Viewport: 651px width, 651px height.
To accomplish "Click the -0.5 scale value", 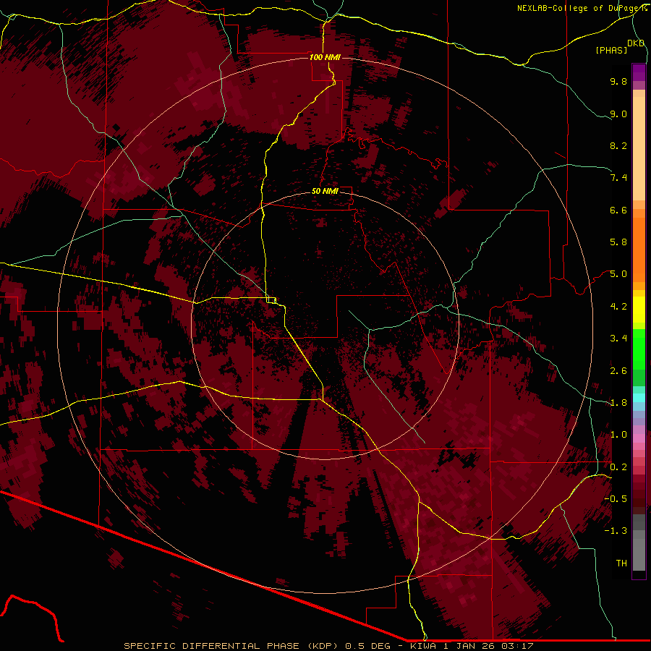I will pos(616,499).
